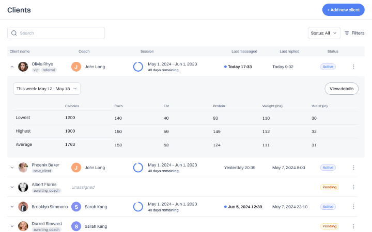Open the more options menu for Olivia Rhye
The width and height of the screenshot is (372, 232).
pos(353,67)
